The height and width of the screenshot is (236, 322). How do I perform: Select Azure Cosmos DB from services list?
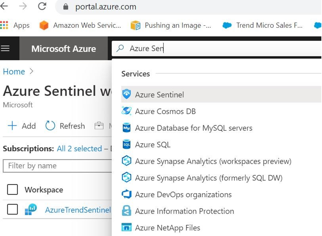(x=221, y=111)
